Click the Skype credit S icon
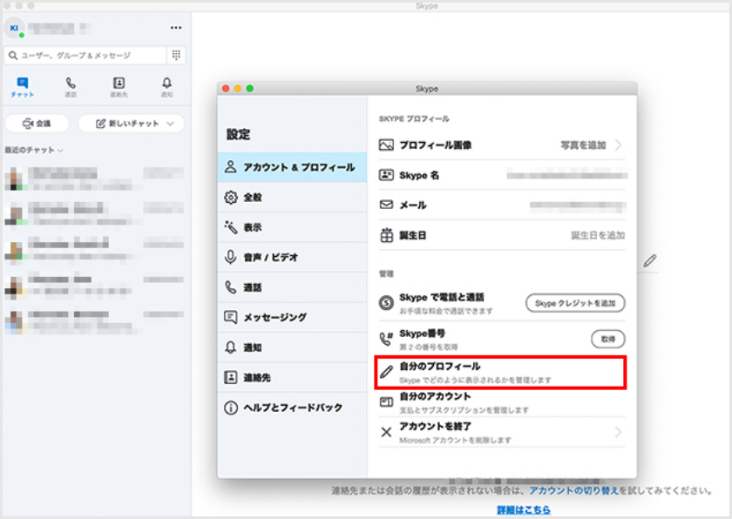Image resolution: width=732 pixels, height=519 pixels. pyautogui.click(x=386, y=303)
